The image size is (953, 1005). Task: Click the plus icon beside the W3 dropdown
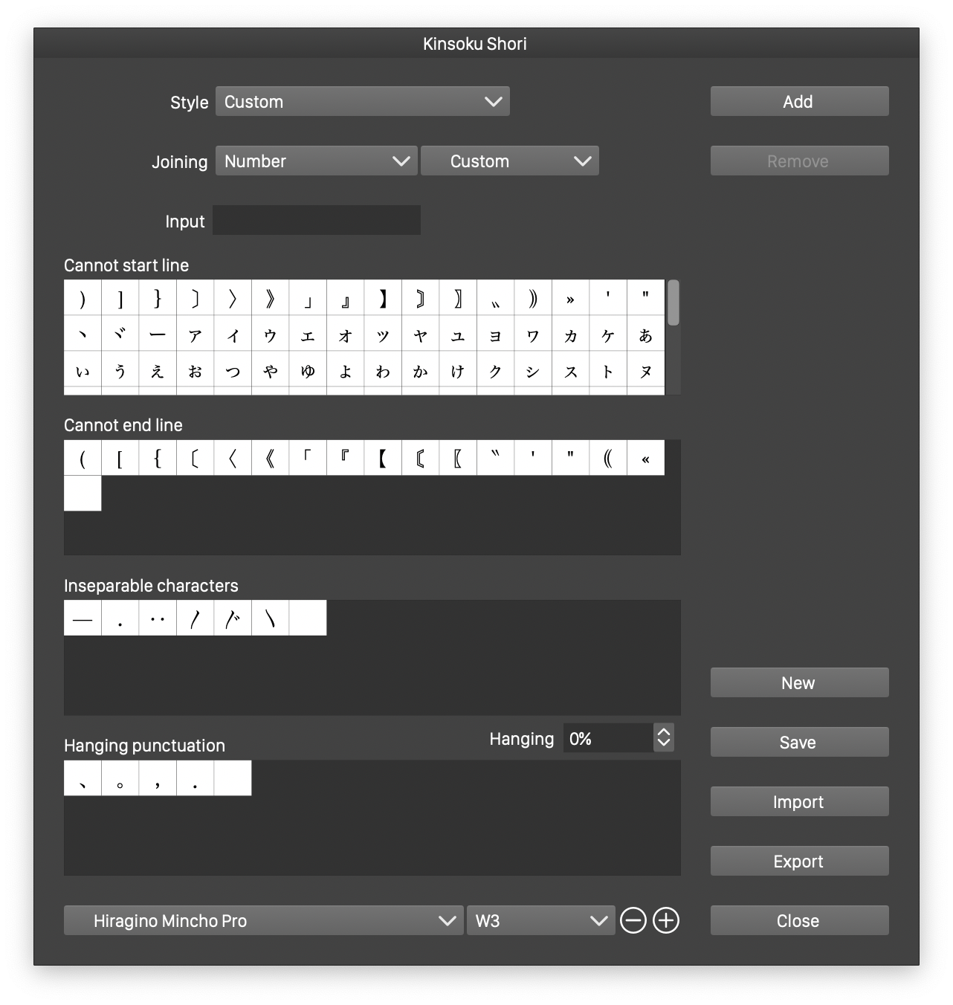pyautogui.click(x=666, y=920)
